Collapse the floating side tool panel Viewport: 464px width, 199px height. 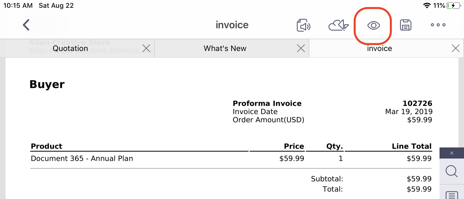pos(452,153)
